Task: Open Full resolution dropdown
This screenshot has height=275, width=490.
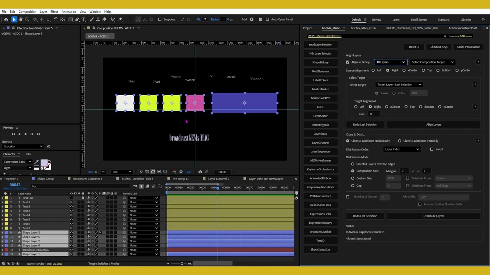Action: 122,172
